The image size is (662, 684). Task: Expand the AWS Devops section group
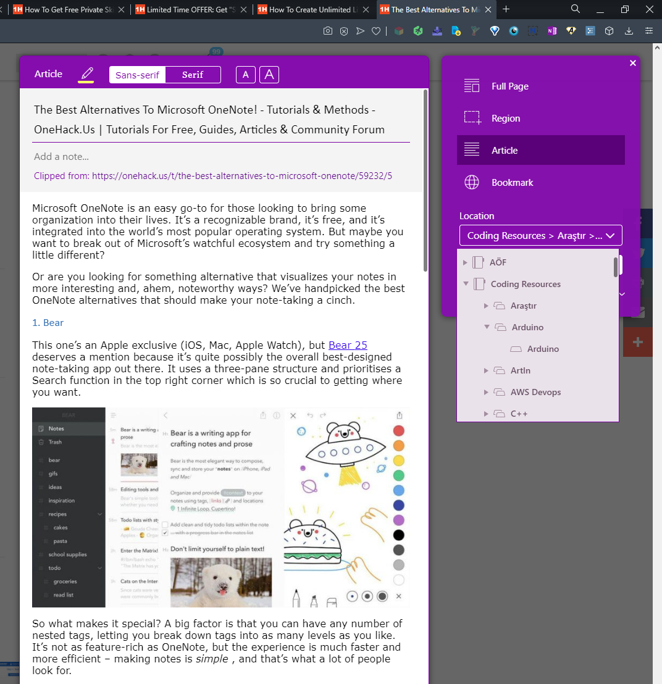tap(487, 393)
